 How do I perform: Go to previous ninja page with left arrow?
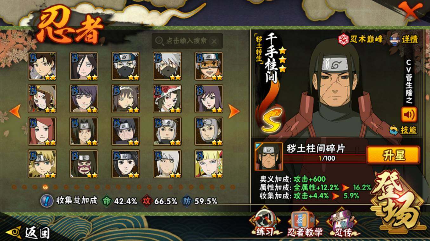[x=15, y=111]
